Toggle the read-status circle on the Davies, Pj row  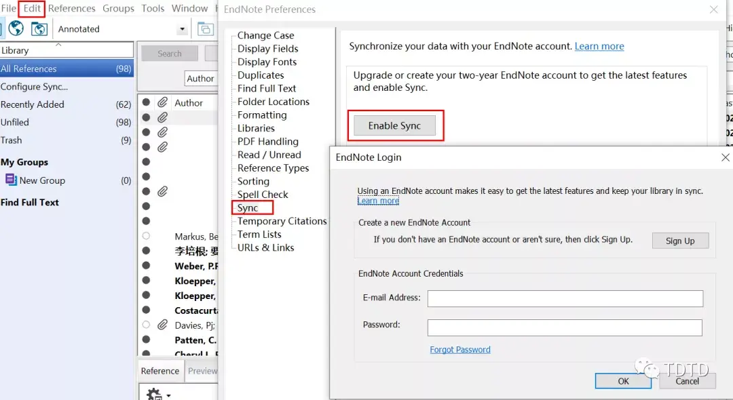click(146, 325)
